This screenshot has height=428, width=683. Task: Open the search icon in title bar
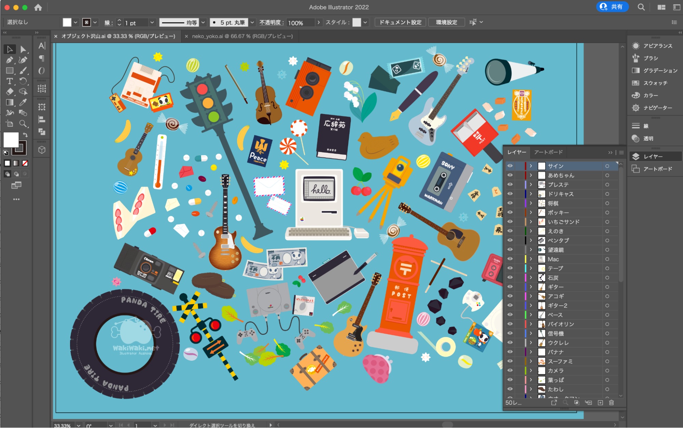(x=641, y=7)
